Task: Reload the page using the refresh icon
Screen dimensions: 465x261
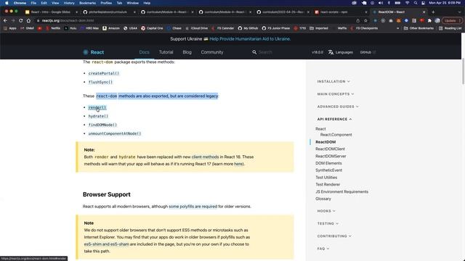Action: 21,21
